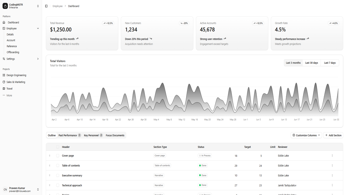Click the Employee section icon
Viewport: 347px width, 195px height.
4,28
